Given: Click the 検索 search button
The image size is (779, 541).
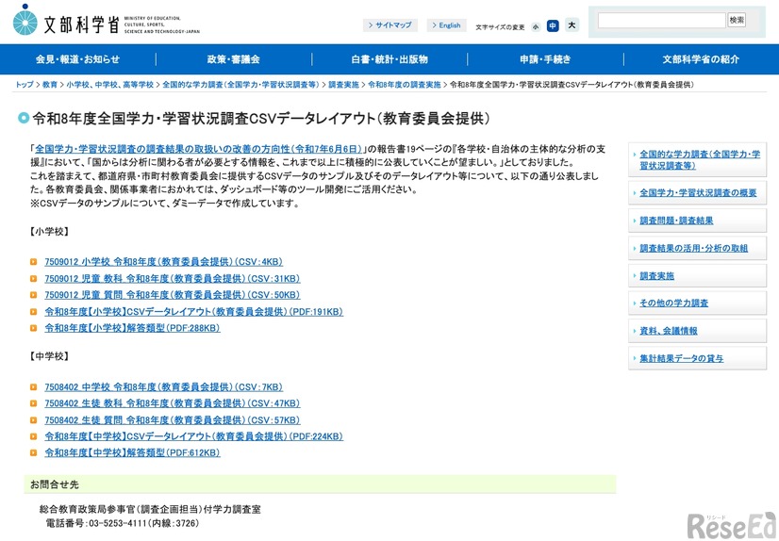Looking at the screenshot, I should click(x=737, y=21).
